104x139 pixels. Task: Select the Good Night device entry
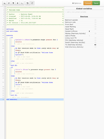point(69,29)
